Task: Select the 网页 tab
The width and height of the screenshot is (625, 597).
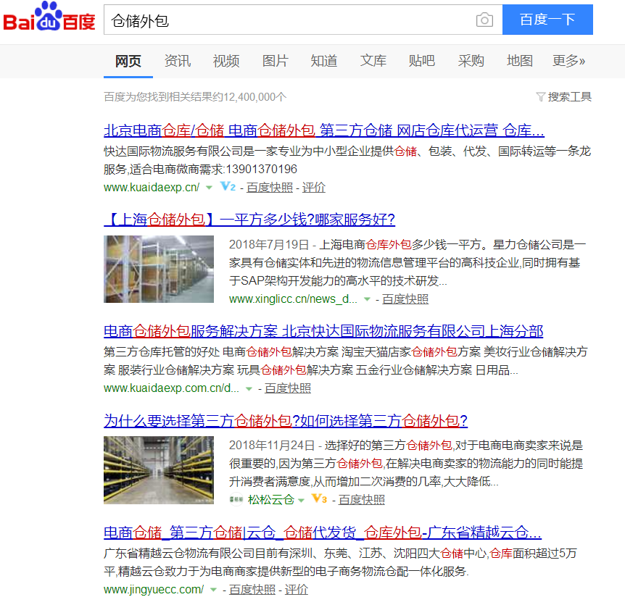Action: pyautogui.click(x=128, y=61)
